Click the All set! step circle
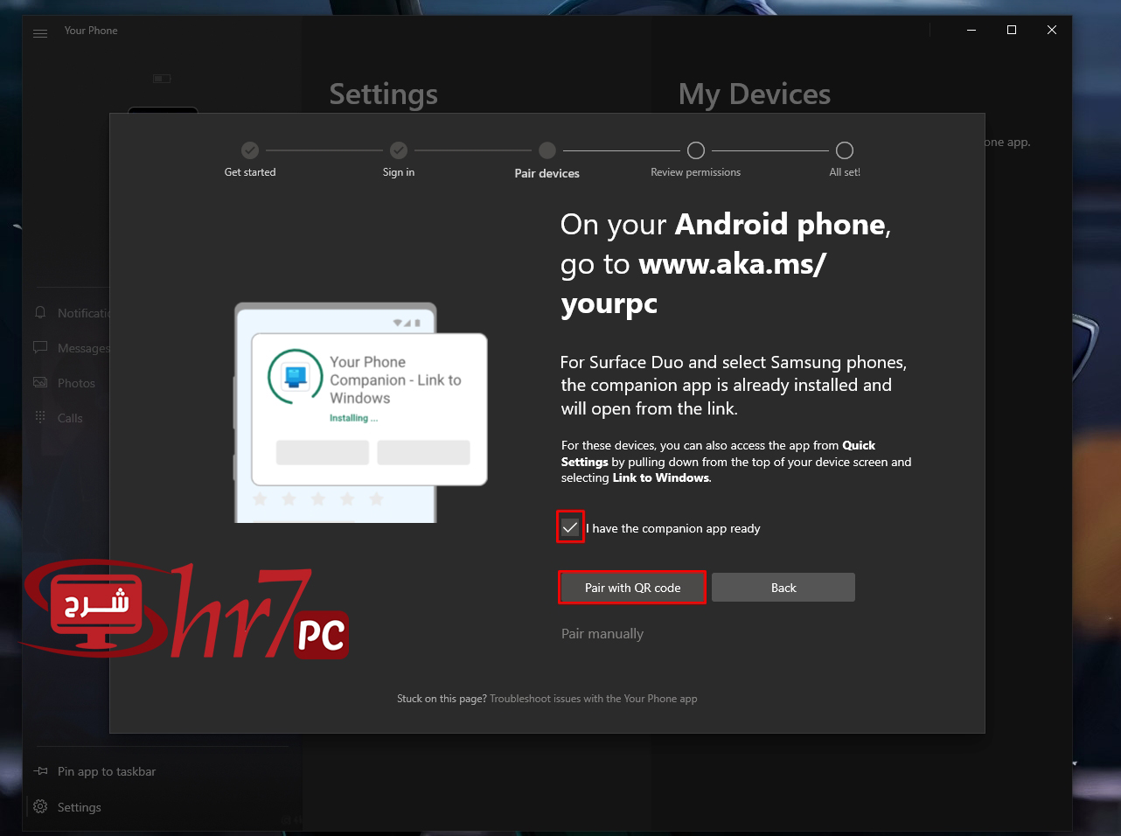This screenshot has width=1121, height=836. pos(845,150)
